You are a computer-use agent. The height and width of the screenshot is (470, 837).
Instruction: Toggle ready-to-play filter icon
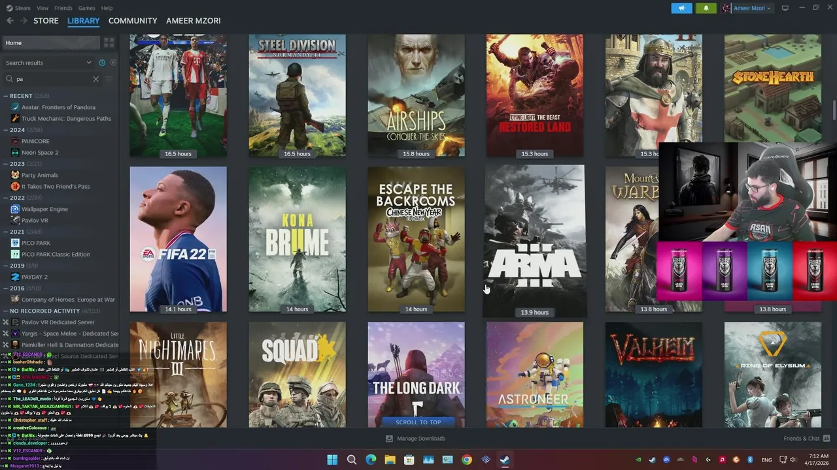click(x=113, y=63)
